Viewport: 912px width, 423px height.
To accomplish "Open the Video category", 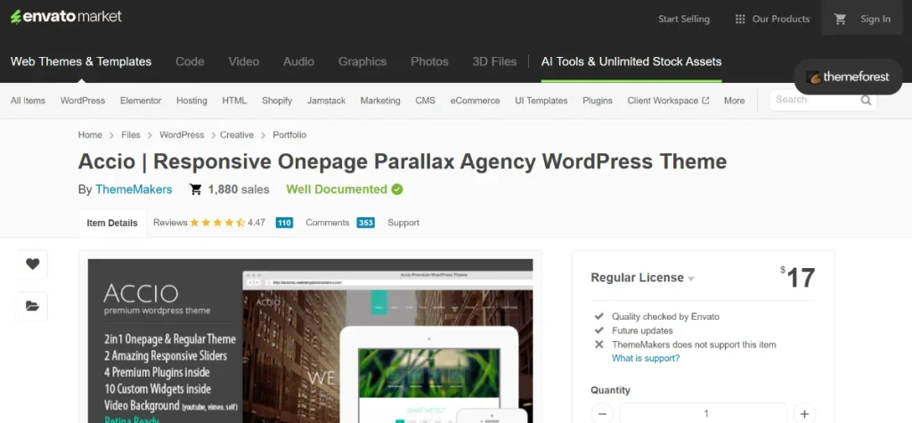I will [244, 61].
